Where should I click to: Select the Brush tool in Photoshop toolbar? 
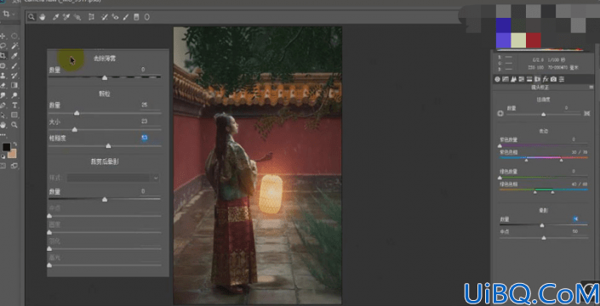(x=14, y=65)
